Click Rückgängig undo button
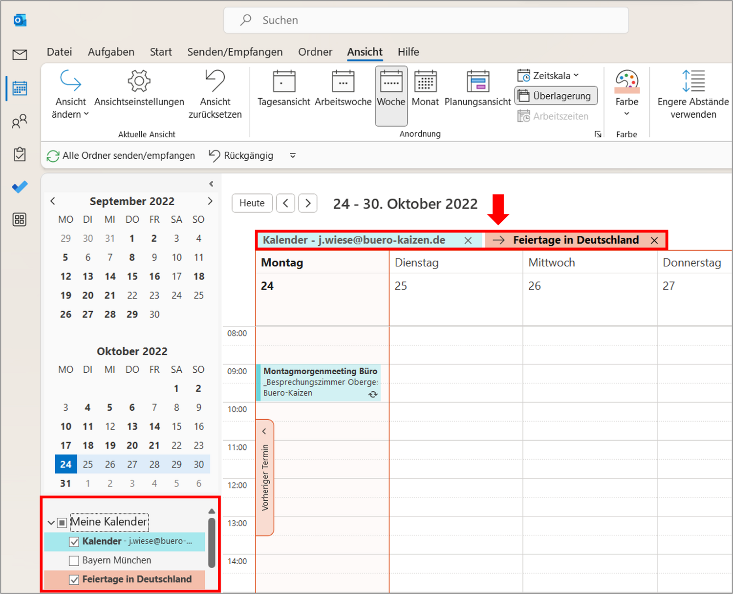Image resolution: width=733 pixels, height=594 pixels. click(x=241, y=156)
